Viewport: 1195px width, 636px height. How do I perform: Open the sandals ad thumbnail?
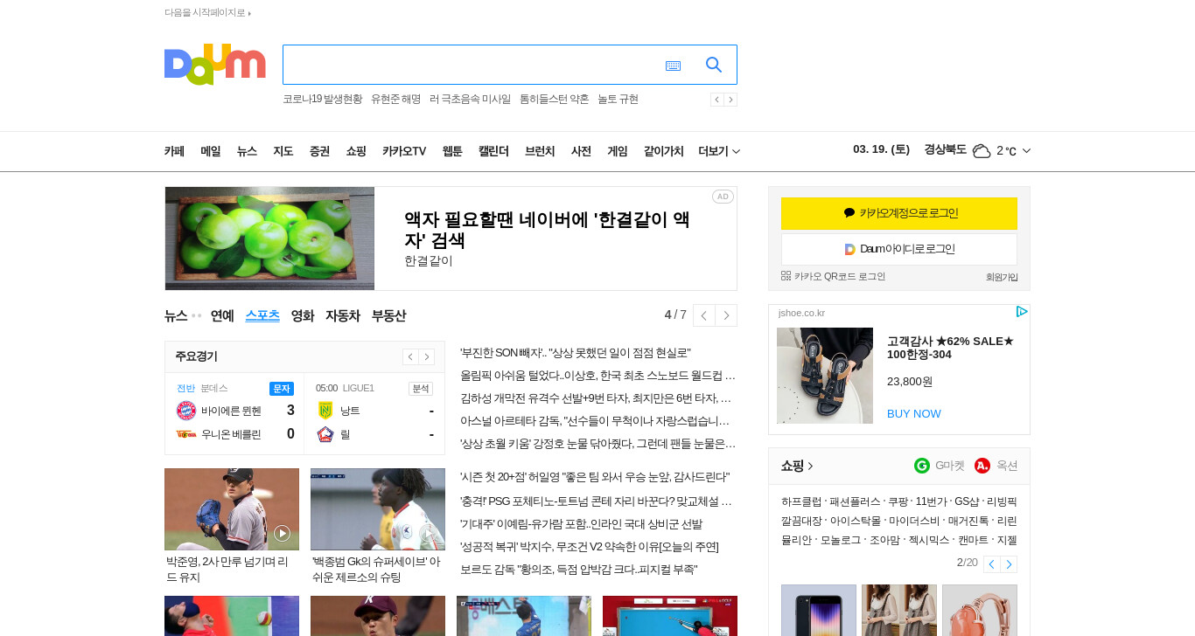[x=825, y=376]
